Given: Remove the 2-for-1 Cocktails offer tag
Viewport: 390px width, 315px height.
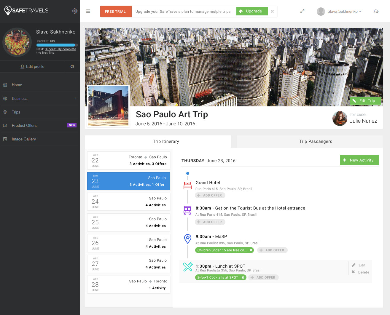Looking at the screenshot, I should click(243, 278).
